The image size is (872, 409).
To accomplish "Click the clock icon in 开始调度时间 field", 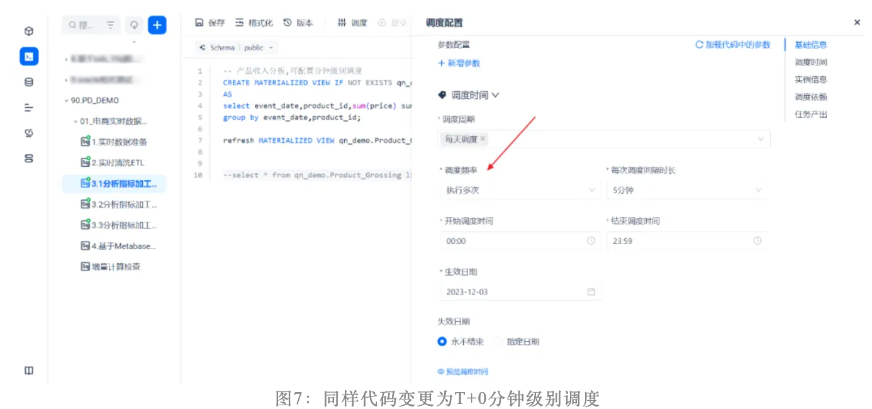I will click(591, 241).
